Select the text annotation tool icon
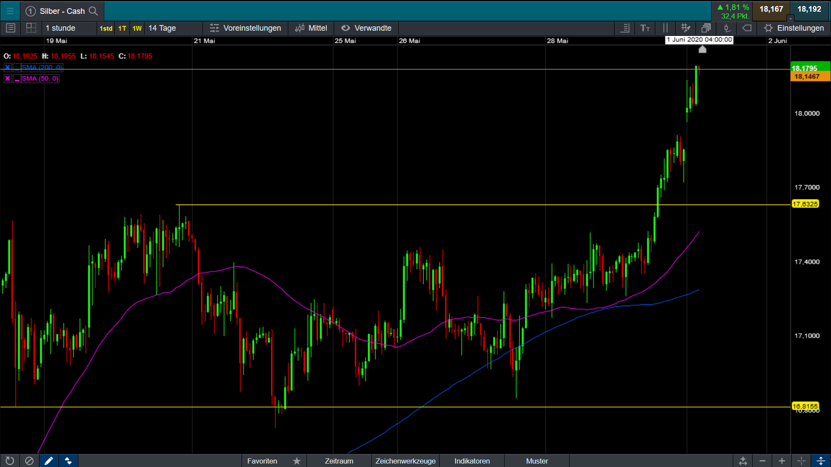This screenshot has height=467, width=831. click(645, 28)
